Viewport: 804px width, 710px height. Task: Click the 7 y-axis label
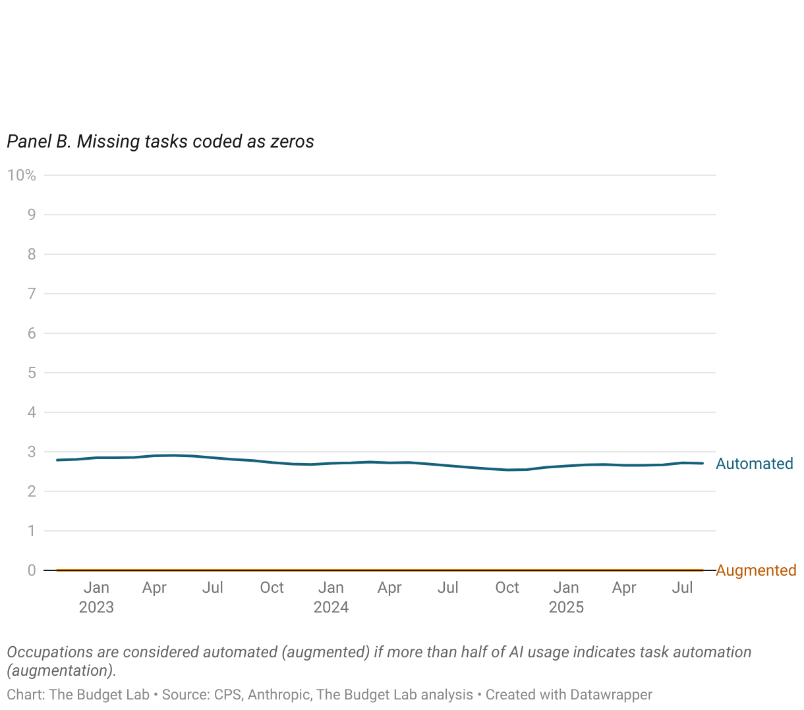tap(31, 294)
